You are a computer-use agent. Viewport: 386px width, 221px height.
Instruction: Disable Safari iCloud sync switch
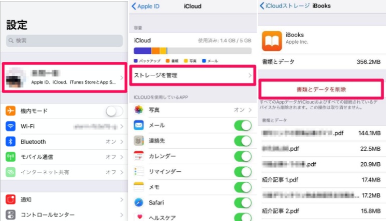tap(243, 203)
